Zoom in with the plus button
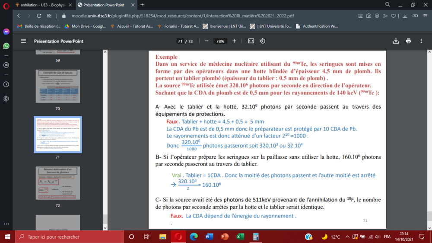The width and height of the screenshot is (432, 243). click(x=234, y=41)
